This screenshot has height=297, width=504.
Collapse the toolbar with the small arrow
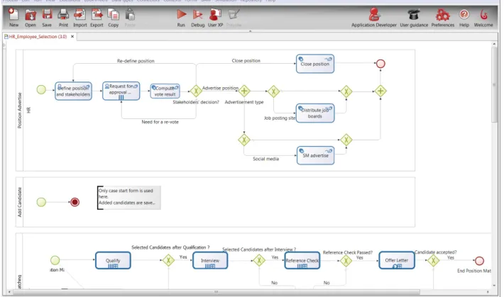[x=251, y=31]
